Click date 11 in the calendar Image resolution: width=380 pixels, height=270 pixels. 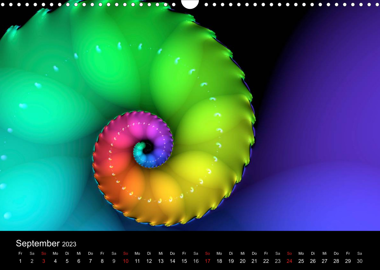click(137, 261)
